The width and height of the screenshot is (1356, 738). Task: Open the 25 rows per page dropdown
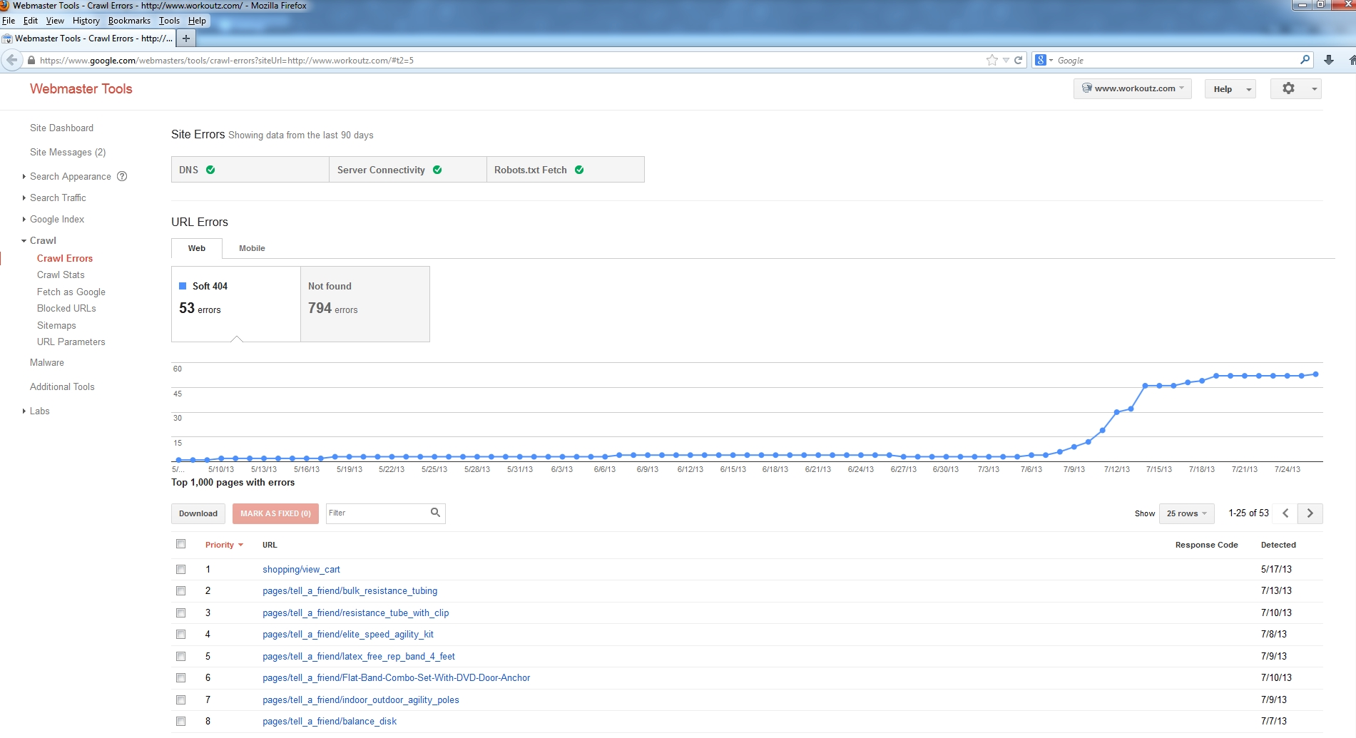click(1186, 513)
